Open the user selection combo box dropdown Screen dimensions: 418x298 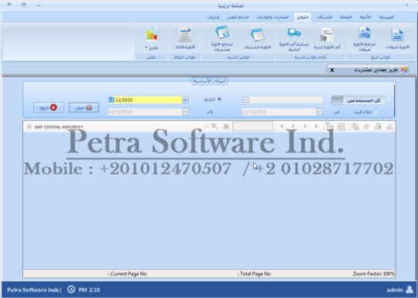click(x=246, y=100)
